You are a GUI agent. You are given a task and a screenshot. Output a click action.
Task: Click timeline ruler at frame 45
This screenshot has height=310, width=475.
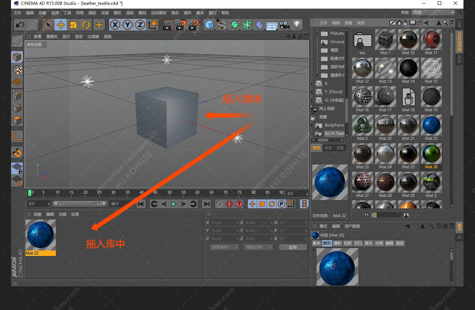click(x=155, y=192)
